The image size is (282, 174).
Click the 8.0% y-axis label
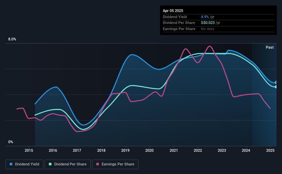[12, 39]
